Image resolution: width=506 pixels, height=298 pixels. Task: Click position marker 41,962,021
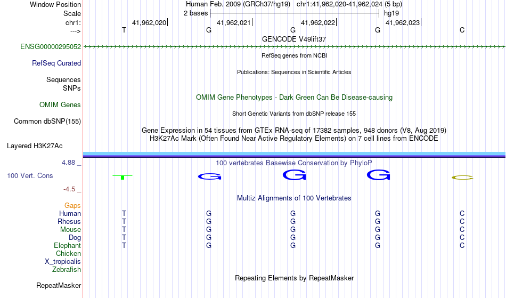coord(234,22)
